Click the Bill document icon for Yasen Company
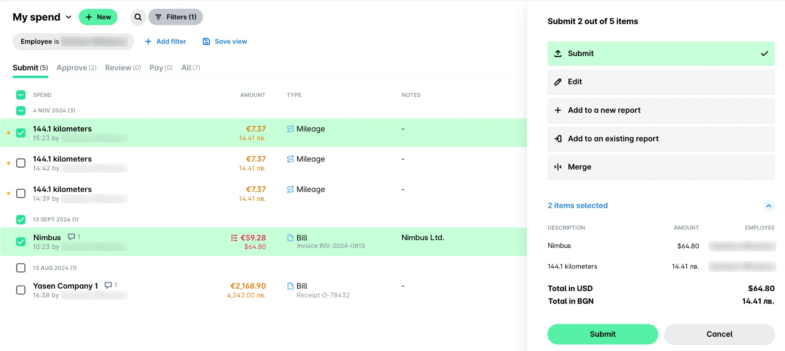 pos(290,286)
